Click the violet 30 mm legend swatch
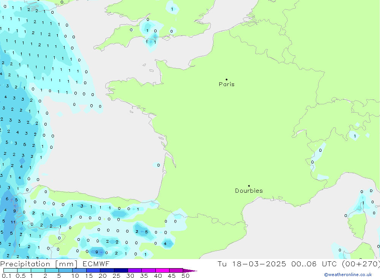 click(x=135, y=270)
